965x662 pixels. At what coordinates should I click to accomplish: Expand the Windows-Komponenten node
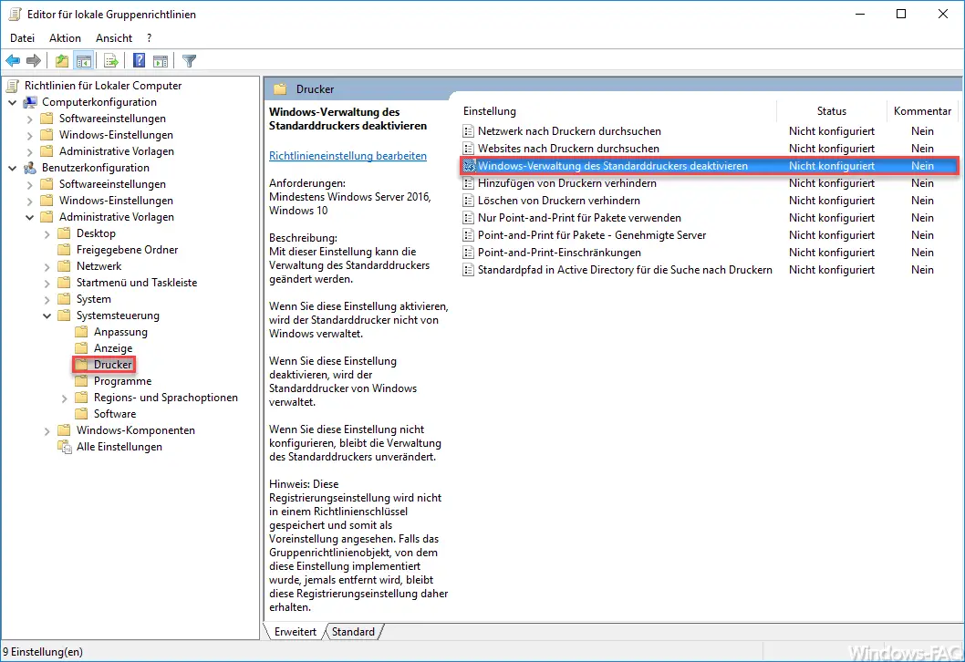click(47, 430)
